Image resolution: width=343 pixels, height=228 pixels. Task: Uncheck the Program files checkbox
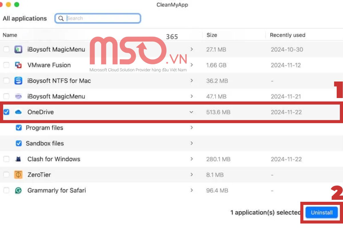[x=19, y=128]
